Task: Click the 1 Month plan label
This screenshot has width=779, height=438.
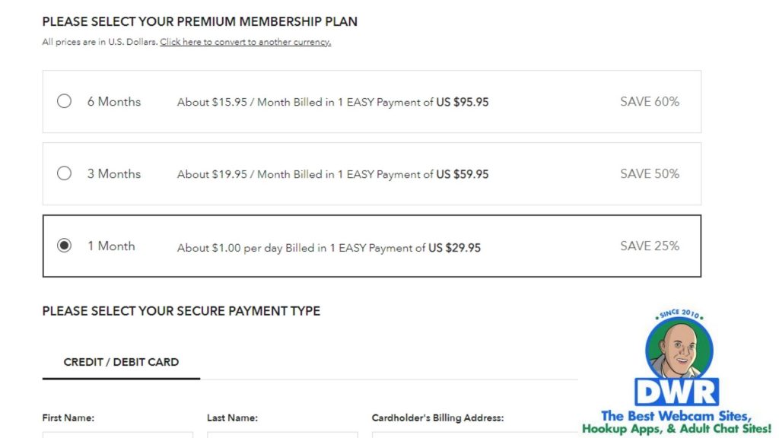Action: coord(111,246)
